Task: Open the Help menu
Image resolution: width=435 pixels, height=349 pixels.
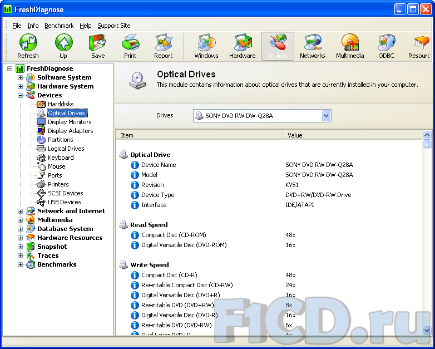Action: click(x=86, y=26)
